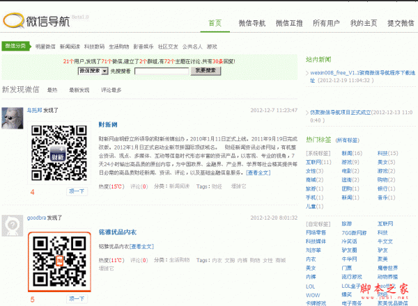Focus the search keyword input field
Screen dimensions: 418x306
pyautogui.click(x=162, y=71)
